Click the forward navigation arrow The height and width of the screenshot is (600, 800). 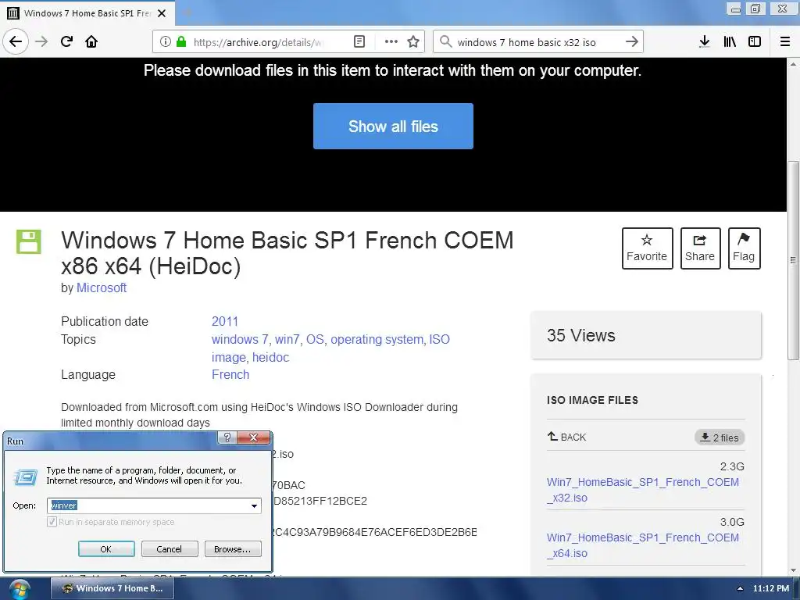coord(41,41)
